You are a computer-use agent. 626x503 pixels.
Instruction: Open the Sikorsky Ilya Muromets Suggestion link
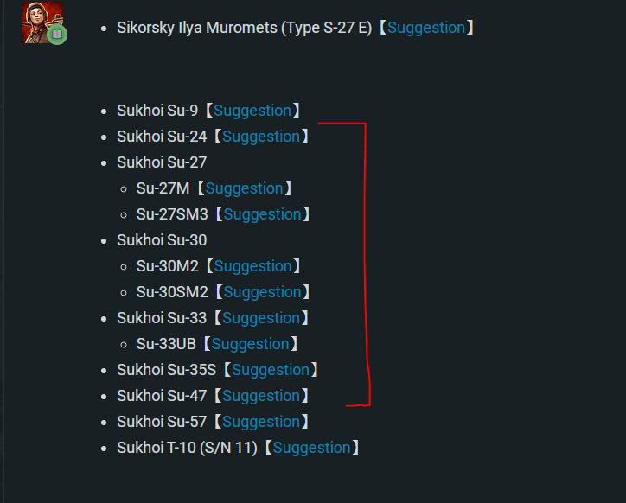[426, 28]
